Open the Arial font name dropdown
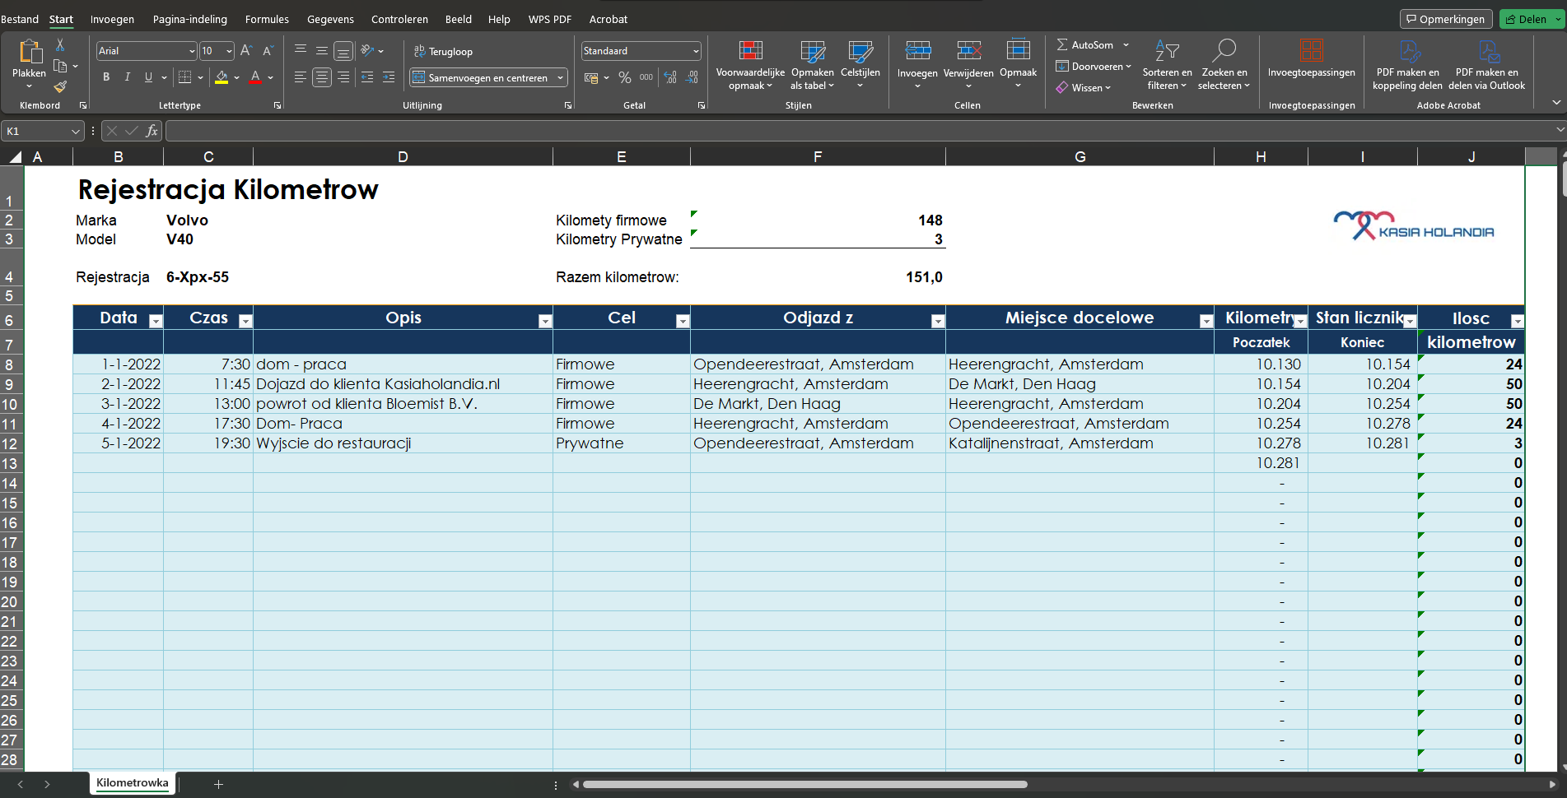 (x=192, y=51)
